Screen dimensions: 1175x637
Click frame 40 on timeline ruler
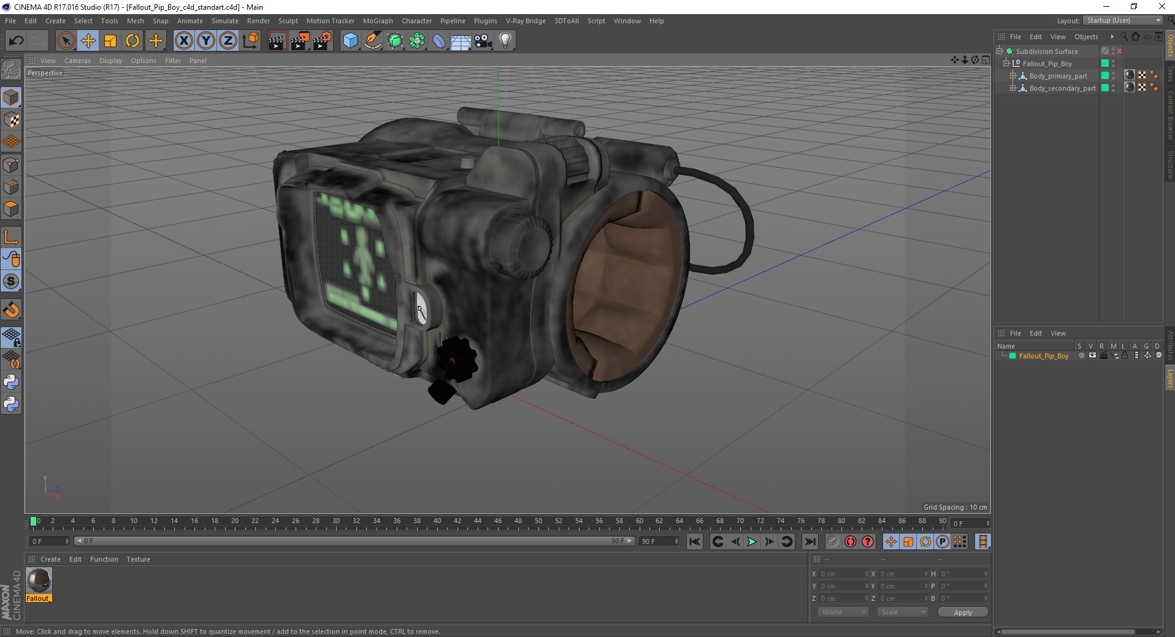tap(437, 522)
